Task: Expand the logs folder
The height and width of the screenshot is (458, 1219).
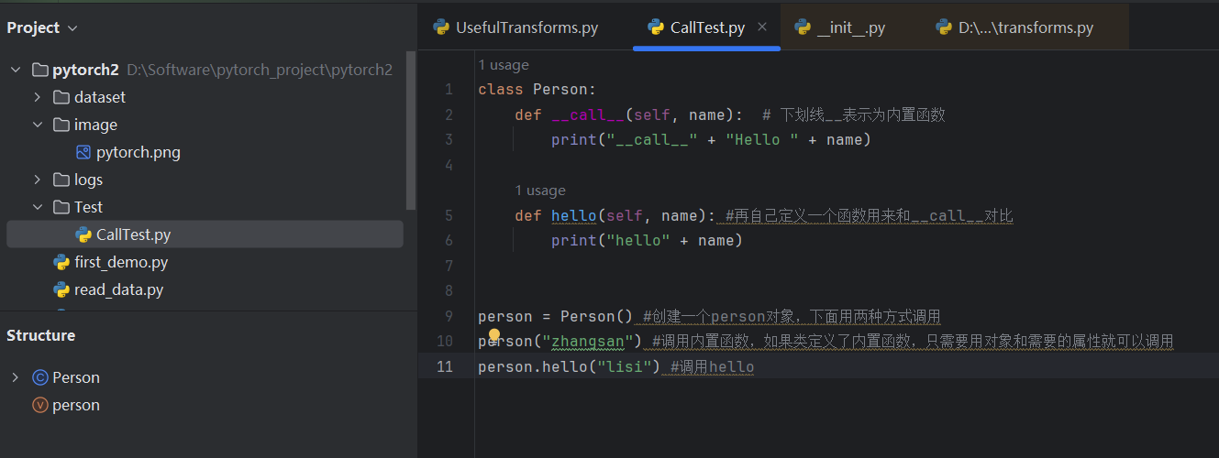Action: pos(38,180)
